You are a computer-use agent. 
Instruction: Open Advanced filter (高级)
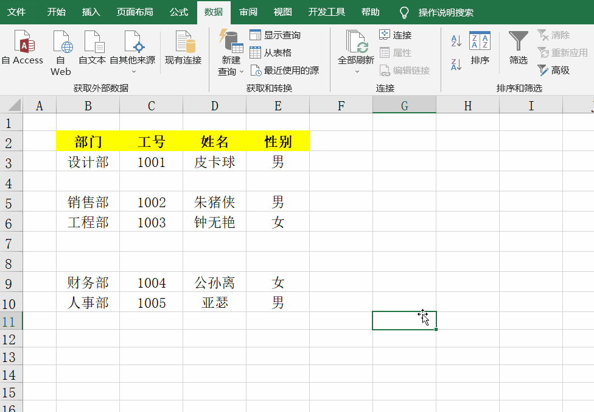pyautogui.click(x=553, y=70)
